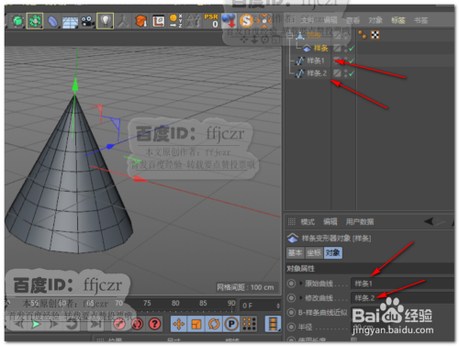Select the 样条.2 object in tree
Image resolution: width=459 pixels, height=346 pixels.
[x=317, y=73]
